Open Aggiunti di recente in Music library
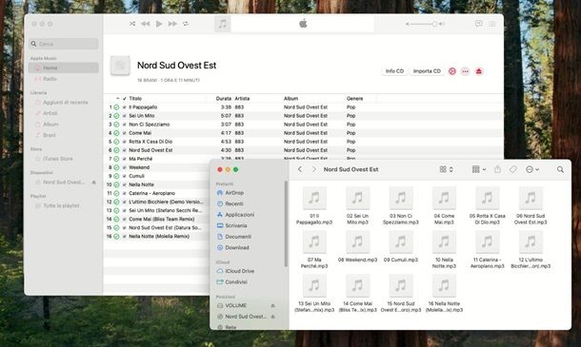Screen dimensions: 581x347 click(64, 102)
